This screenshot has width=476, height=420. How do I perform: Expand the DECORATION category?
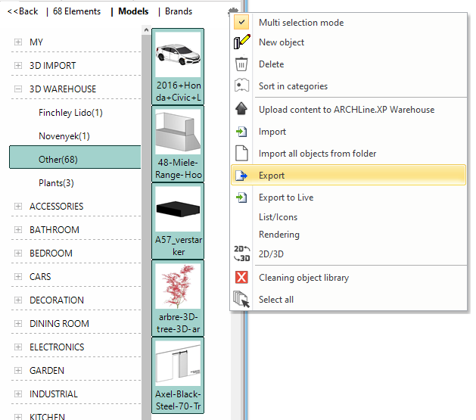point(18,300)
